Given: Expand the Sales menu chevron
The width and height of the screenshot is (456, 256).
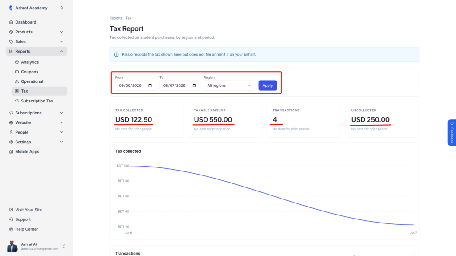Looking at the screenshot, I should pyautogui.click(x=61, y=41).
